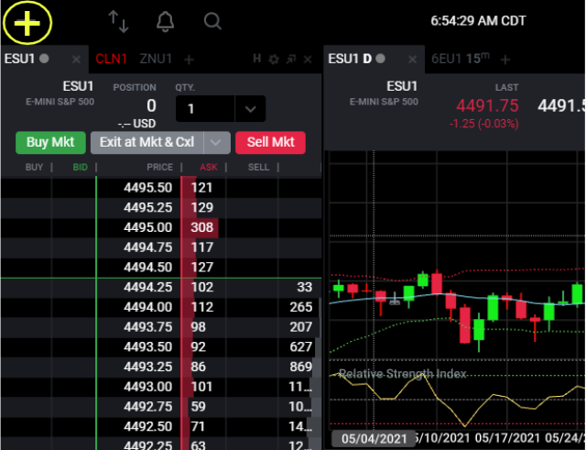Close the ESU1 D chart tab
The image size is (586, 450).
[x=413, y=60]
